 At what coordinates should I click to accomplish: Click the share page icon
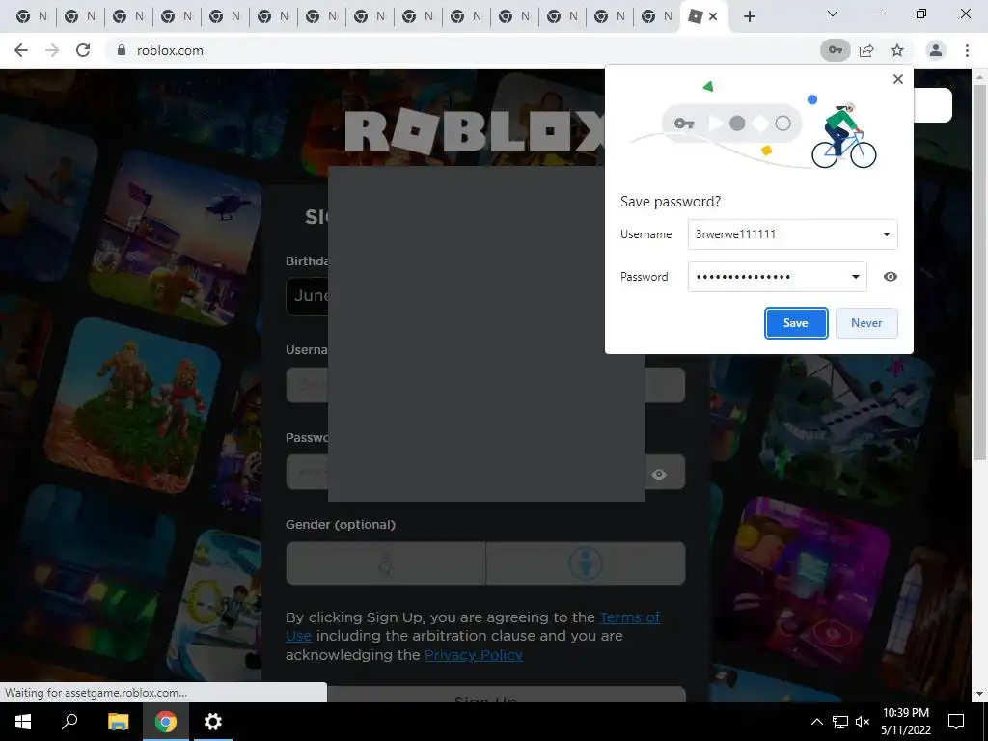tap(866, 50)
